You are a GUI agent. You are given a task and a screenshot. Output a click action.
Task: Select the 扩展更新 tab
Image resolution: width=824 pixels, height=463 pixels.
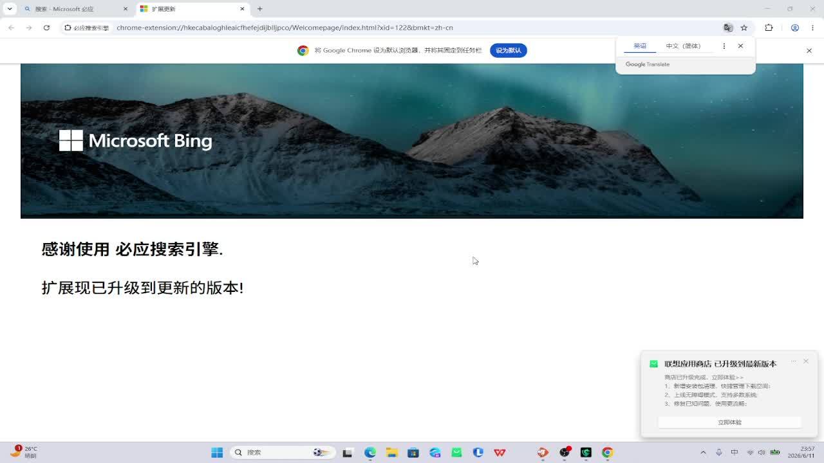(x=192, y=9)
